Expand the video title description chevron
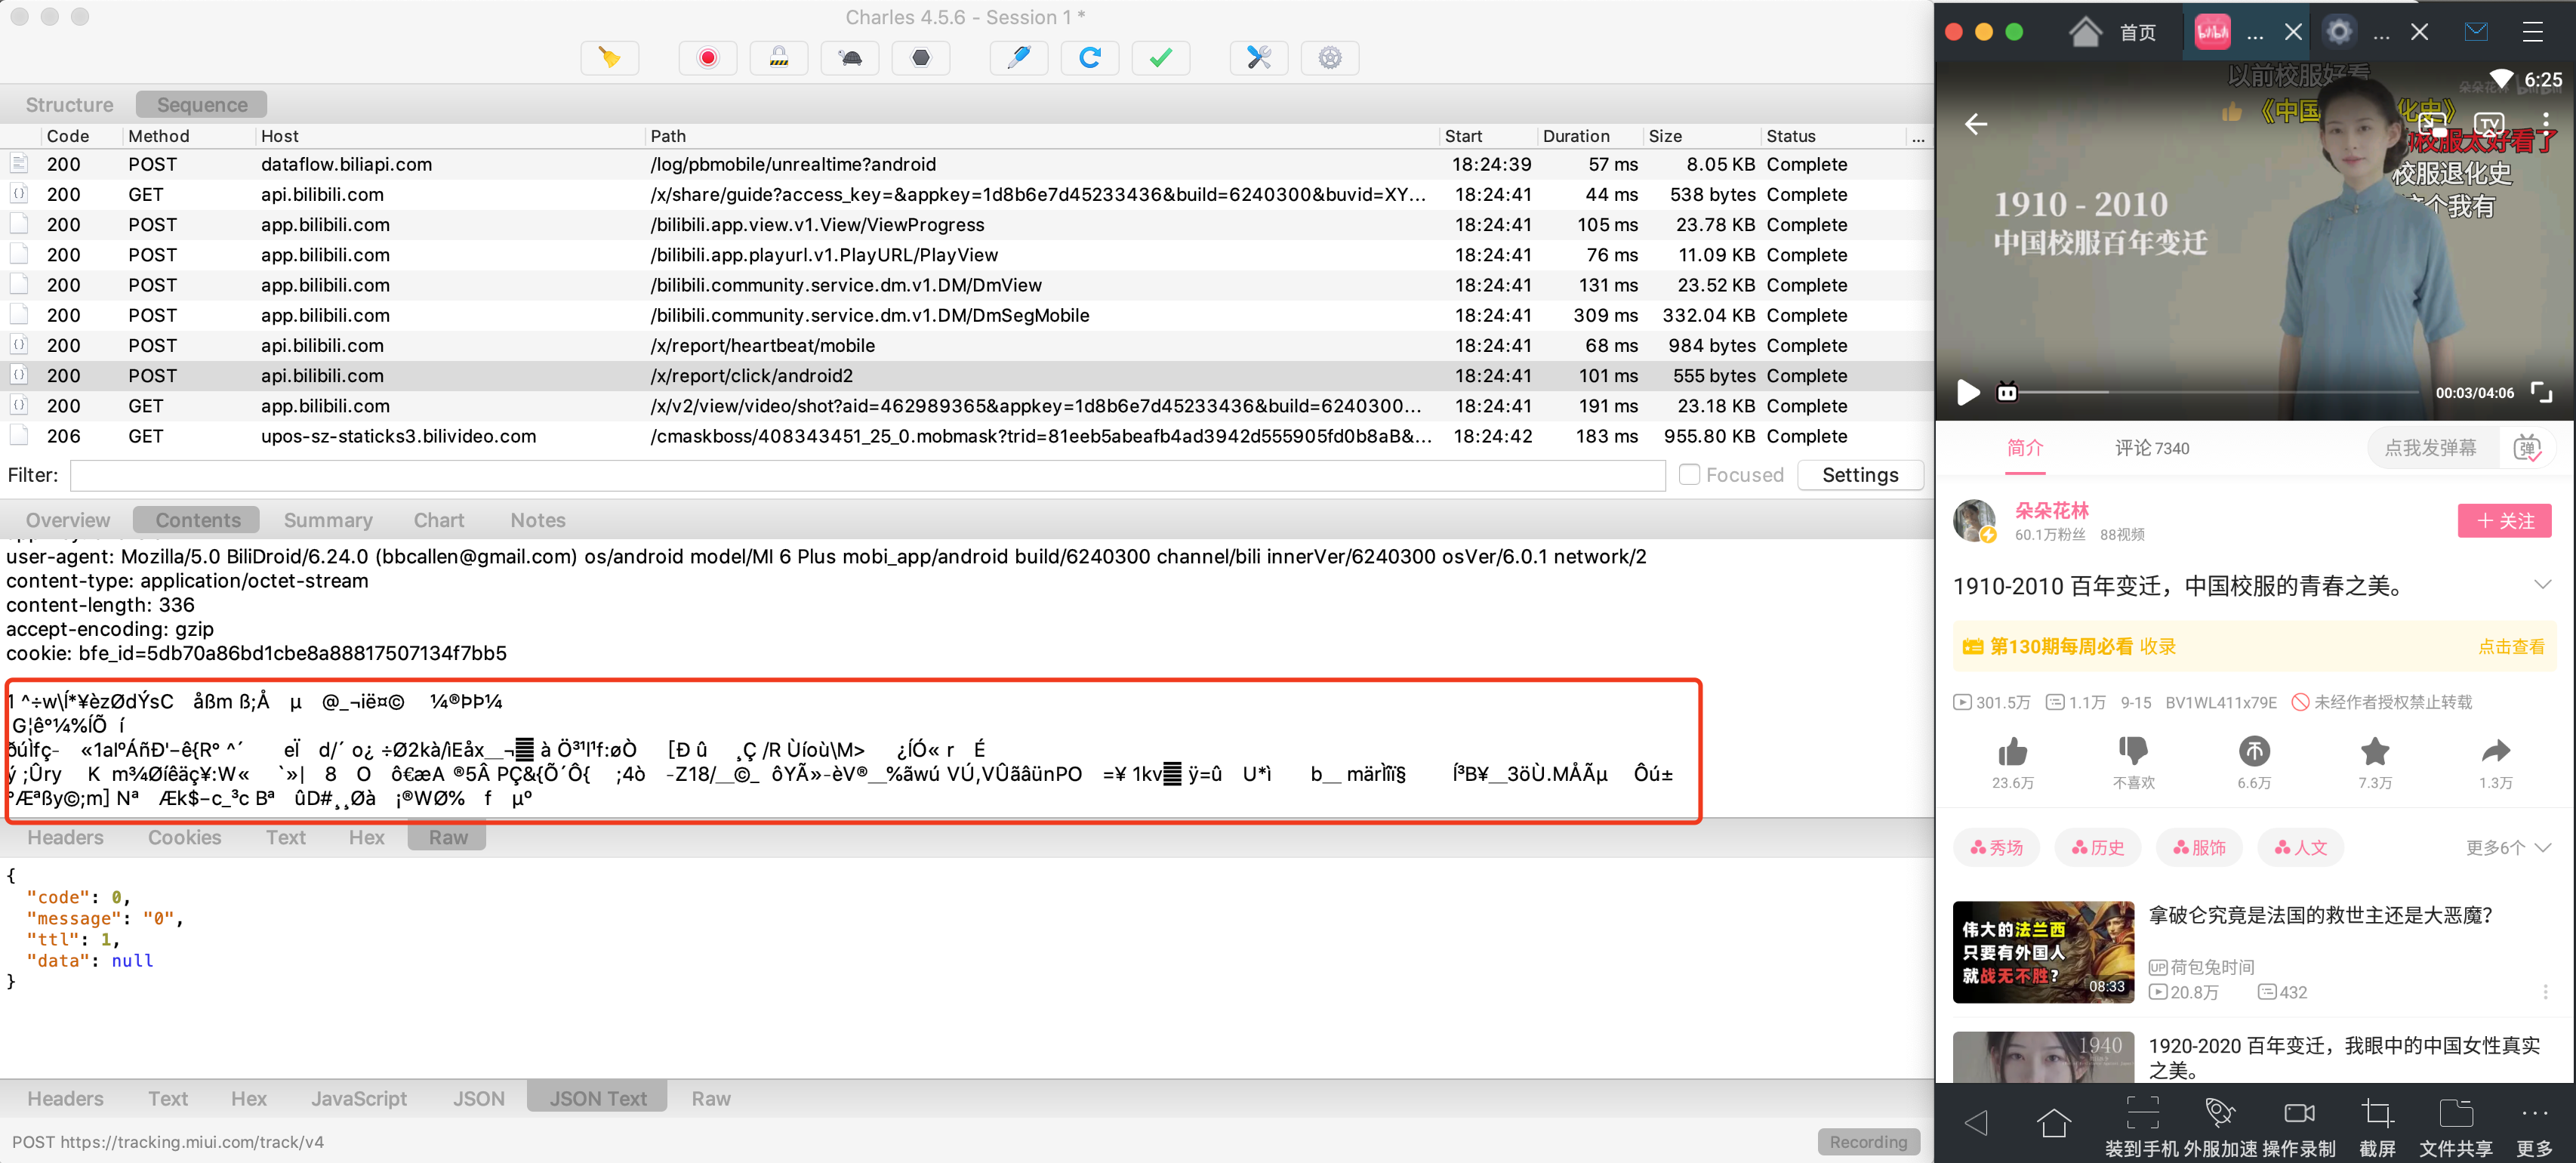The width and height of the screenshot is (2576, 1163). [2542, 585]
